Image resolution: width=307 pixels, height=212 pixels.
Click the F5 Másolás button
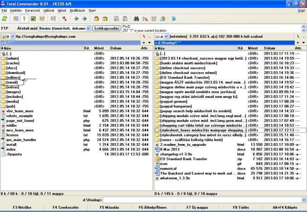[109, 207]
